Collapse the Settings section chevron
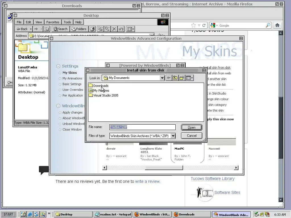Viewport: 291px width, 218px height. click(x=58, y=66)
